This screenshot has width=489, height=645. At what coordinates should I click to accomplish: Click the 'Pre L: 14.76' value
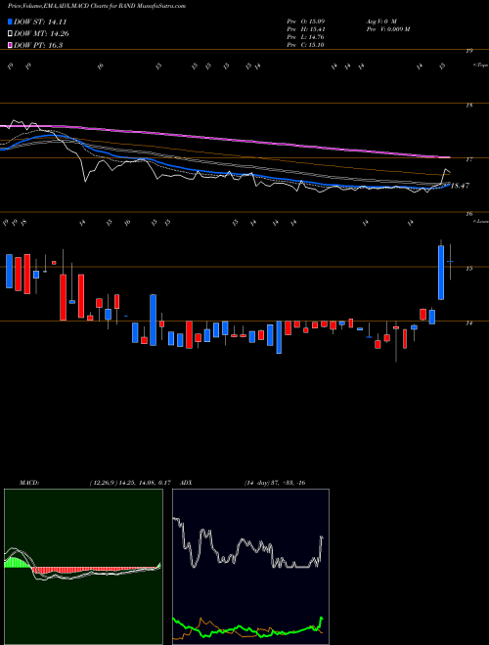pyautogui.click(x=306, y=37)
